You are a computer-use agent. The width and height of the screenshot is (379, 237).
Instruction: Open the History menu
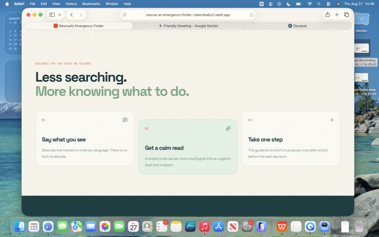(71, 4)
